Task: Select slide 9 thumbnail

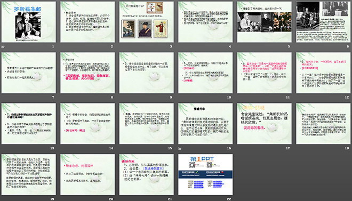Action: pos(146,73)
